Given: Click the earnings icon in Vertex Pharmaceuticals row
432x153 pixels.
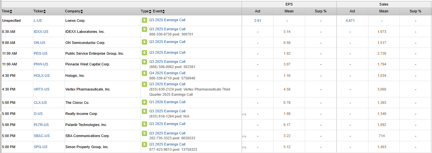Looking at the screenshot, I should [x=144, y=84].
